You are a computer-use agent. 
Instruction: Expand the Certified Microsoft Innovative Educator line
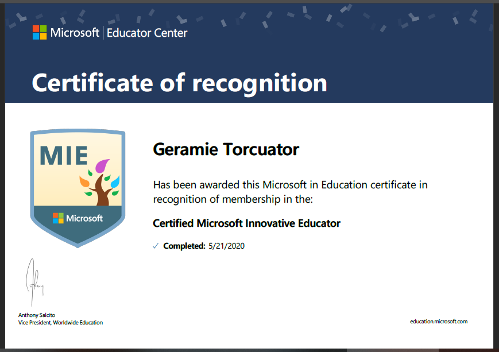coord(246,223)
